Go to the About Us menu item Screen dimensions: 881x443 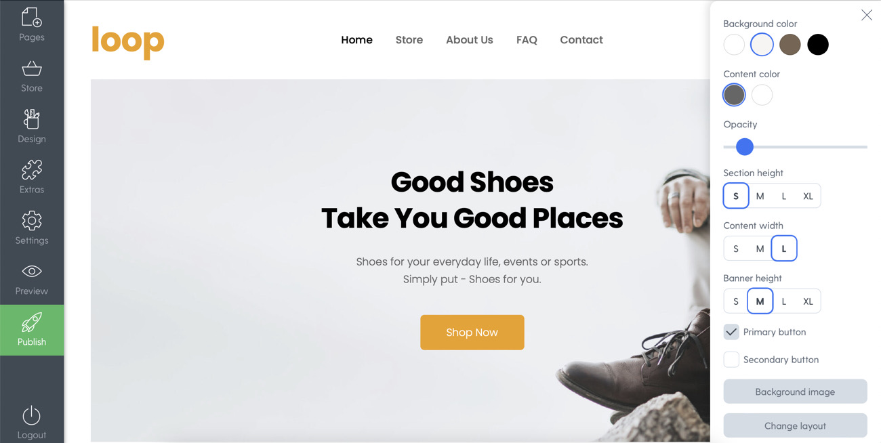[x=470, y=40]
